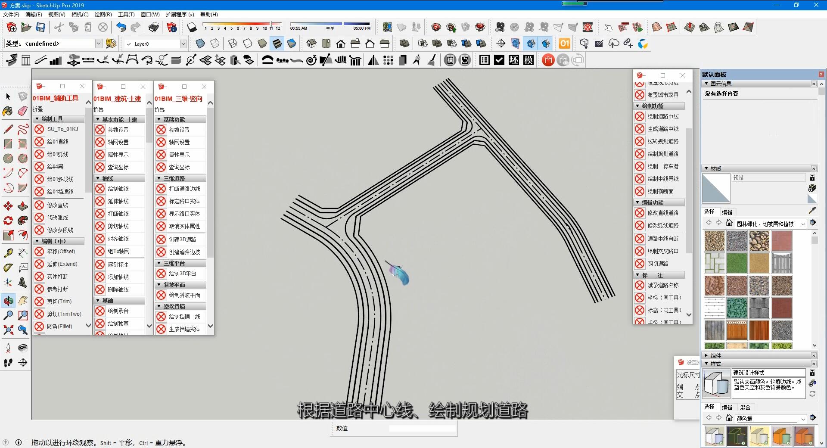Image resolution: width=827 pixels, height=448 pixels.
Task: Run 生成道路中线 command
Action: pos(663,129)
